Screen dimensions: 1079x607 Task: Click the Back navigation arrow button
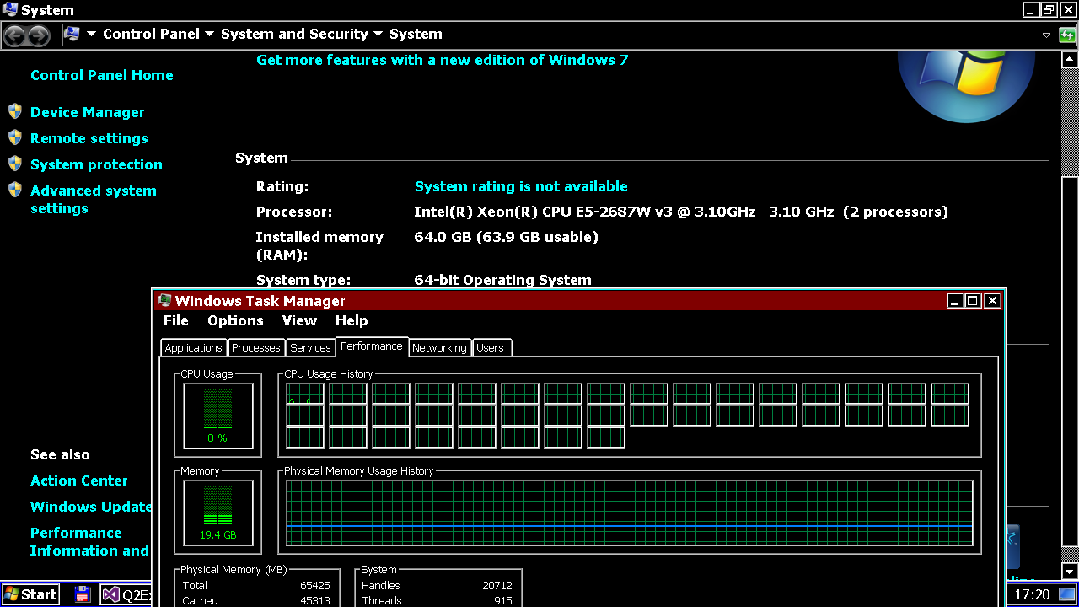click(x=14, y=35)
